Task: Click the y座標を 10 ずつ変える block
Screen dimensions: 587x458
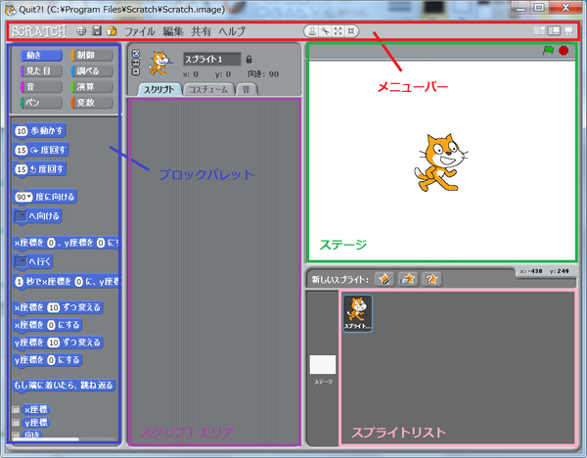Action: click(58, 343)
